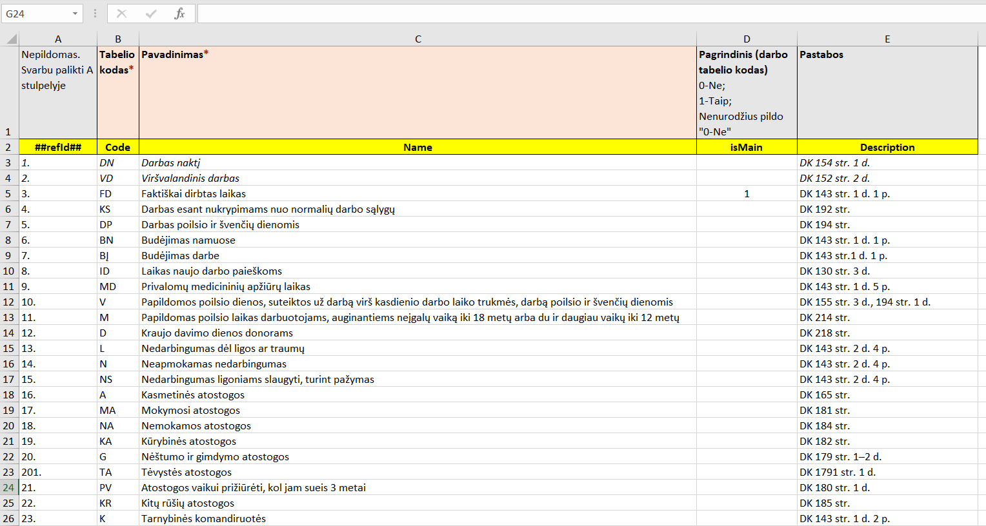Image resolution: width=986 pixels, height=526 pixels.
Task: Select column E header
Action: tap(887, 39)
